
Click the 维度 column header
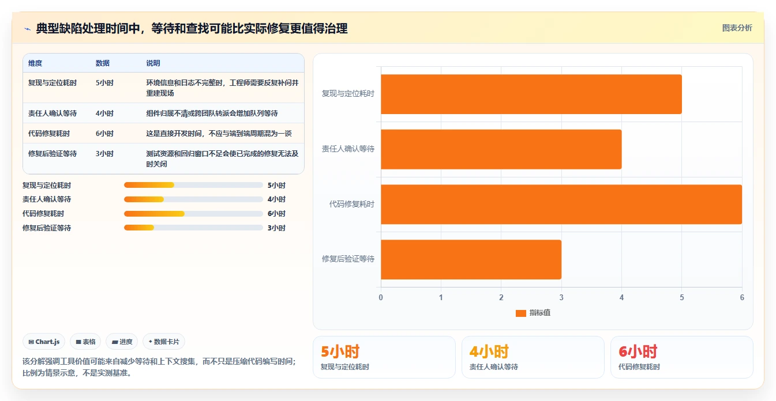(x=35, y=63)
